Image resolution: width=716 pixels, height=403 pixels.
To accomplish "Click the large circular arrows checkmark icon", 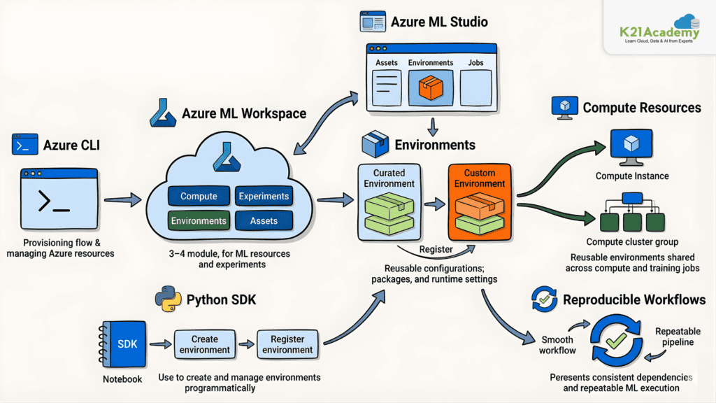I will (616, 341).
